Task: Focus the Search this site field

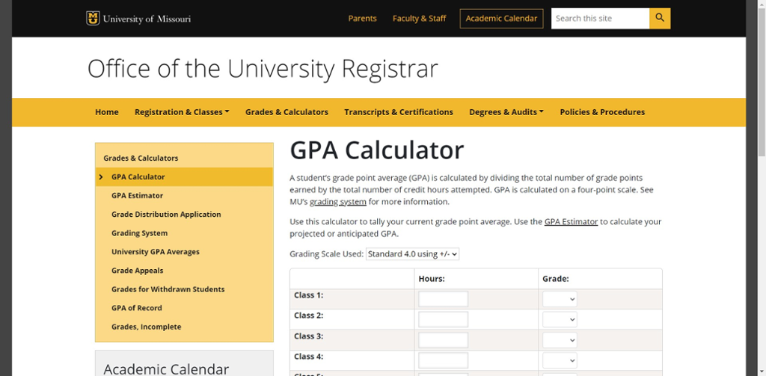Action: coord(601,19)
